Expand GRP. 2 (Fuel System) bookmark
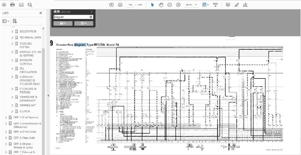This screenshot has height=155, width=301. (x=6, y=117)
